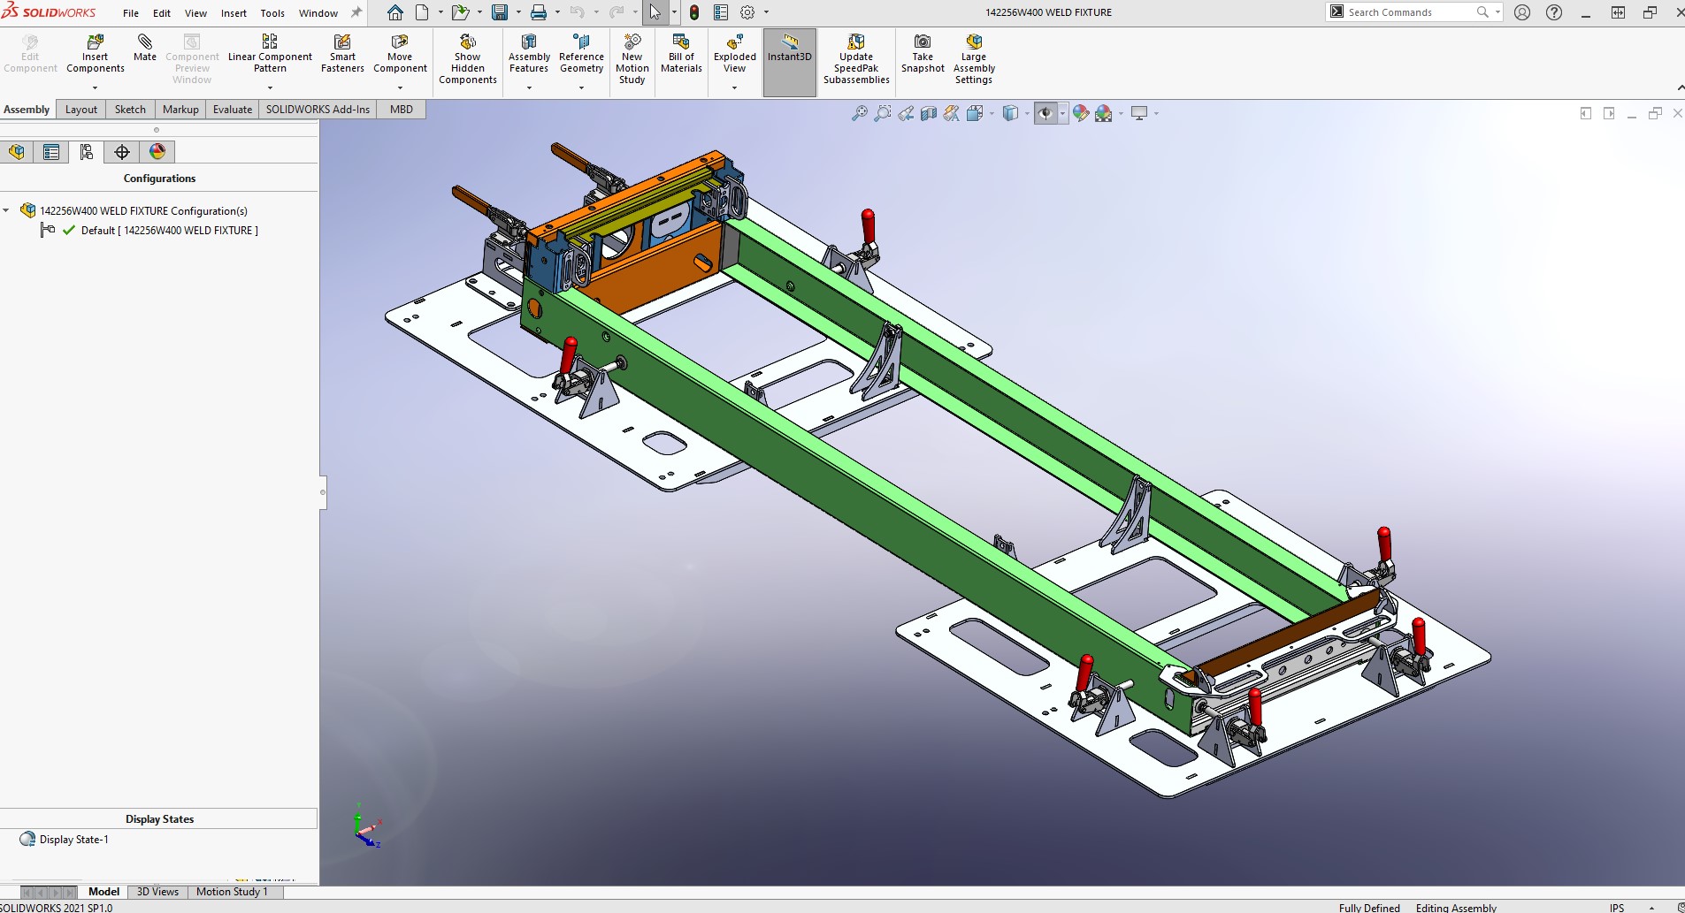Click Zoom to Area icon
Image resolution: width=1685 pixels, height=913 pixels.
(882, 113)
